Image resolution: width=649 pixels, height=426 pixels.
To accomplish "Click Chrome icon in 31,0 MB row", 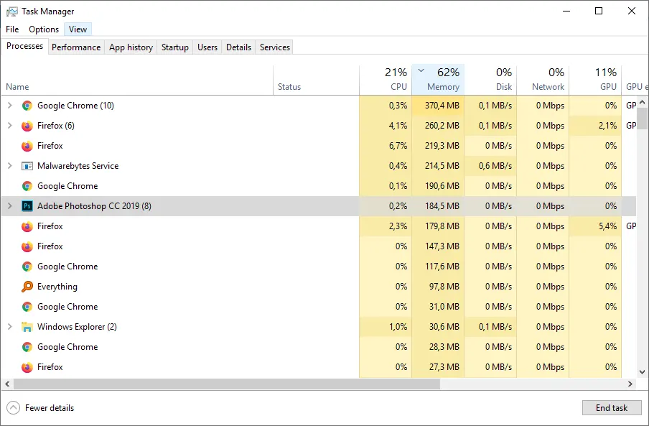I will point(27,307).
